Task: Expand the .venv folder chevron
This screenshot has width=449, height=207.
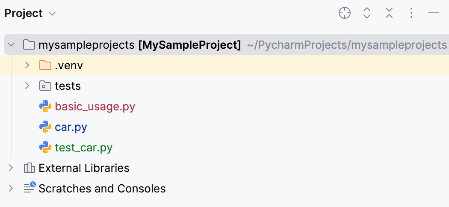Action: tap(27, 65)
